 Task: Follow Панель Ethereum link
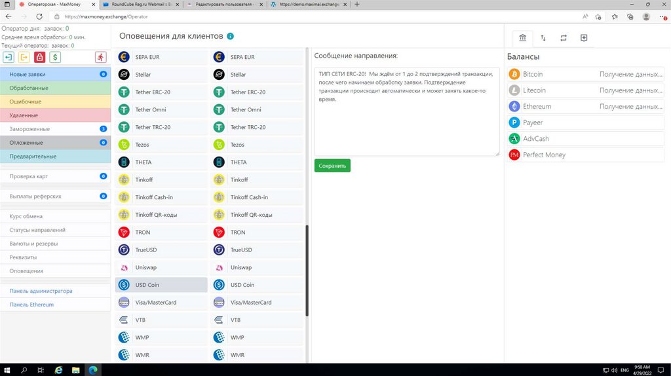[x=31, y=305]
